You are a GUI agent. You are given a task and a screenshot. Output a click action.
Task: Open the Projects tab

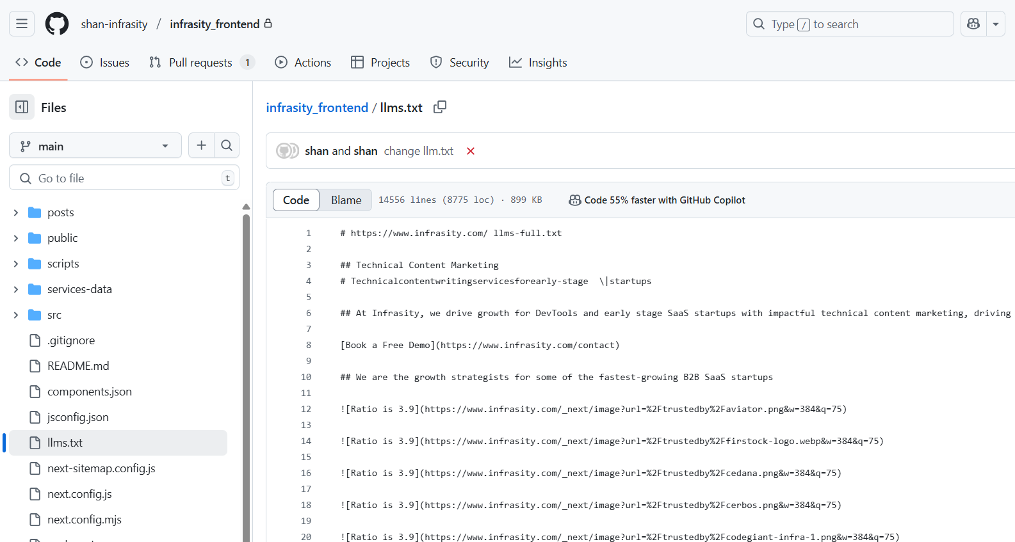380,62
